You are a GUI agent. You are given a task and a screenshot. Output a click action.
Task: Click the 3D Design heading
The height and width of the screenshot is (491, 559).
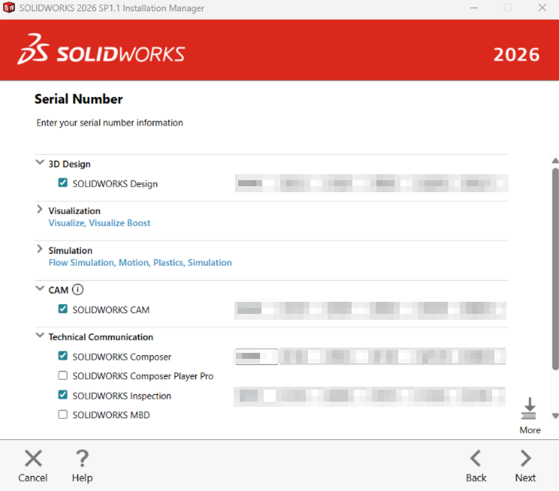pyautogui.click(x=70, y=164)
